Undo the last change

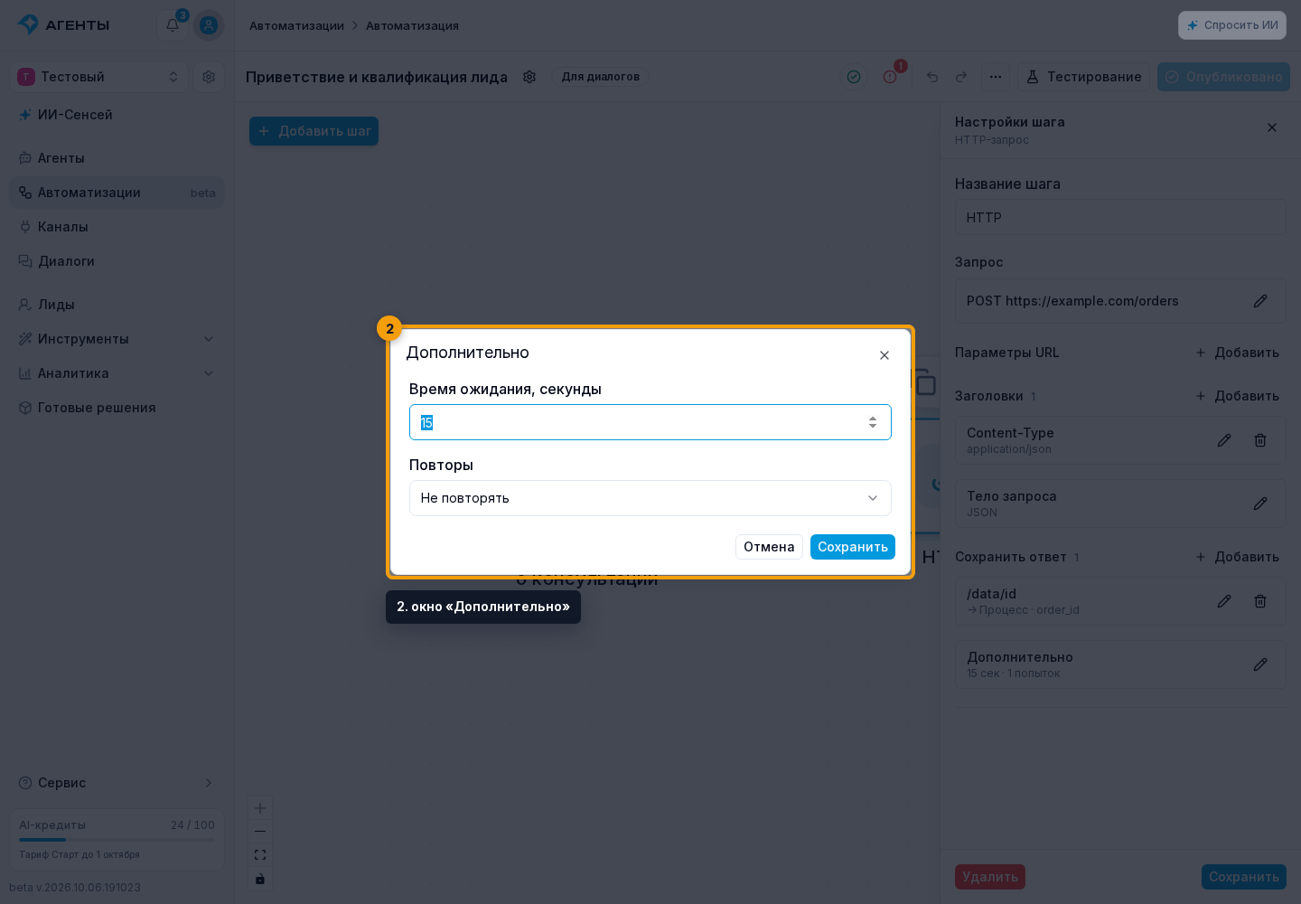(x=932, y=77)
